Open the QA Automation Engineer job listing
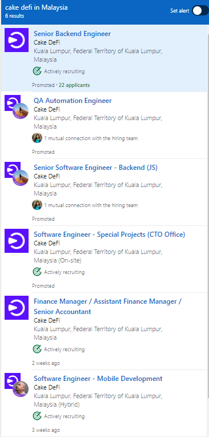The width and height of the screenshot is (209, 437). coord(73,101)
